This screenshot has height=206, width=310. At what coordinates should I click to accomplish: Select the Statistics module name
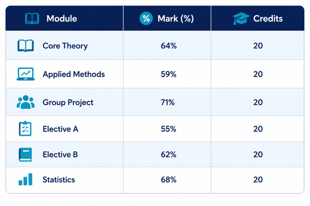tap(59, 180)
